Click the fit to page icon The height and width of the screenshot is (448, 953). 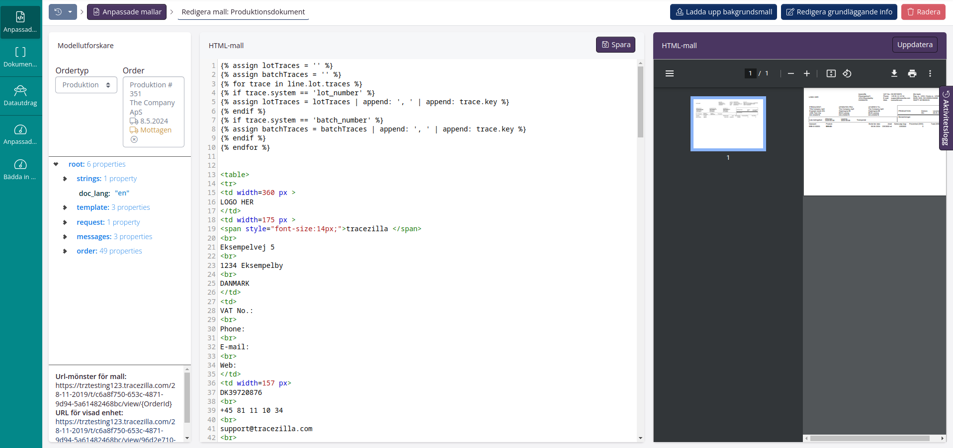(x=831, y=73)
